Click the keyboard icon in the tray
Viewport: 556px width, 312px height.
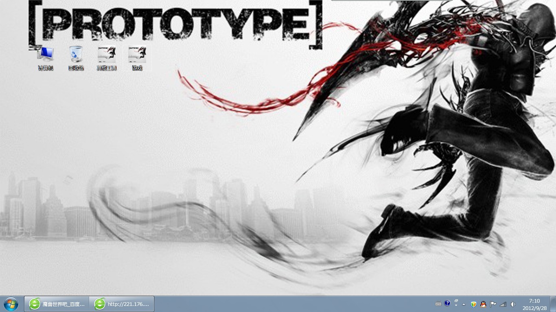point(438,304)
